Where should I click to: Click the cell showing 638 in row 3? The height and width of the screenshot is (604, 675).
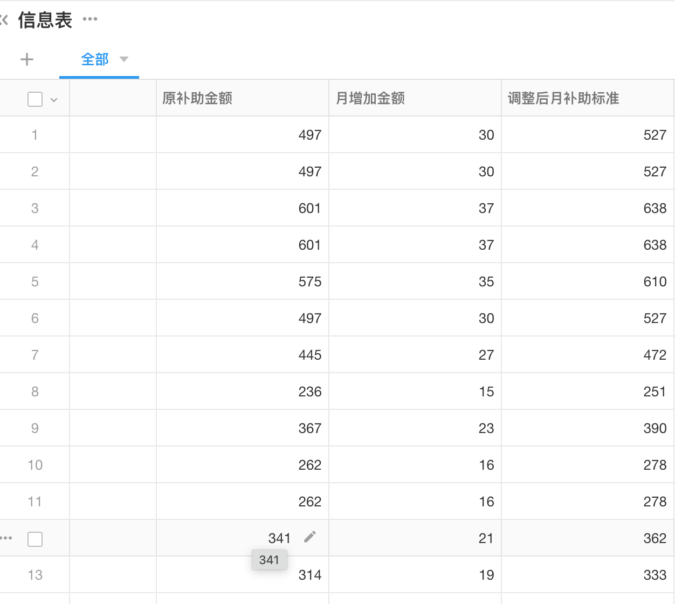pos(588,208)
